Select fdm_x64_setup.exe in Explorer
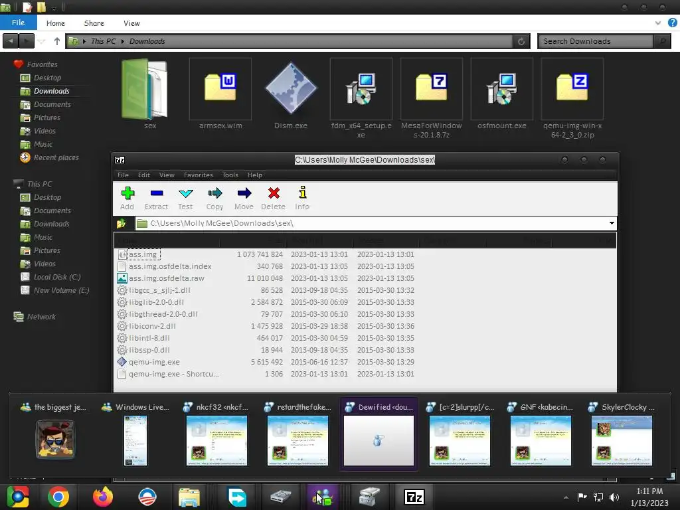Screen dimensions: 680x510 361,98
